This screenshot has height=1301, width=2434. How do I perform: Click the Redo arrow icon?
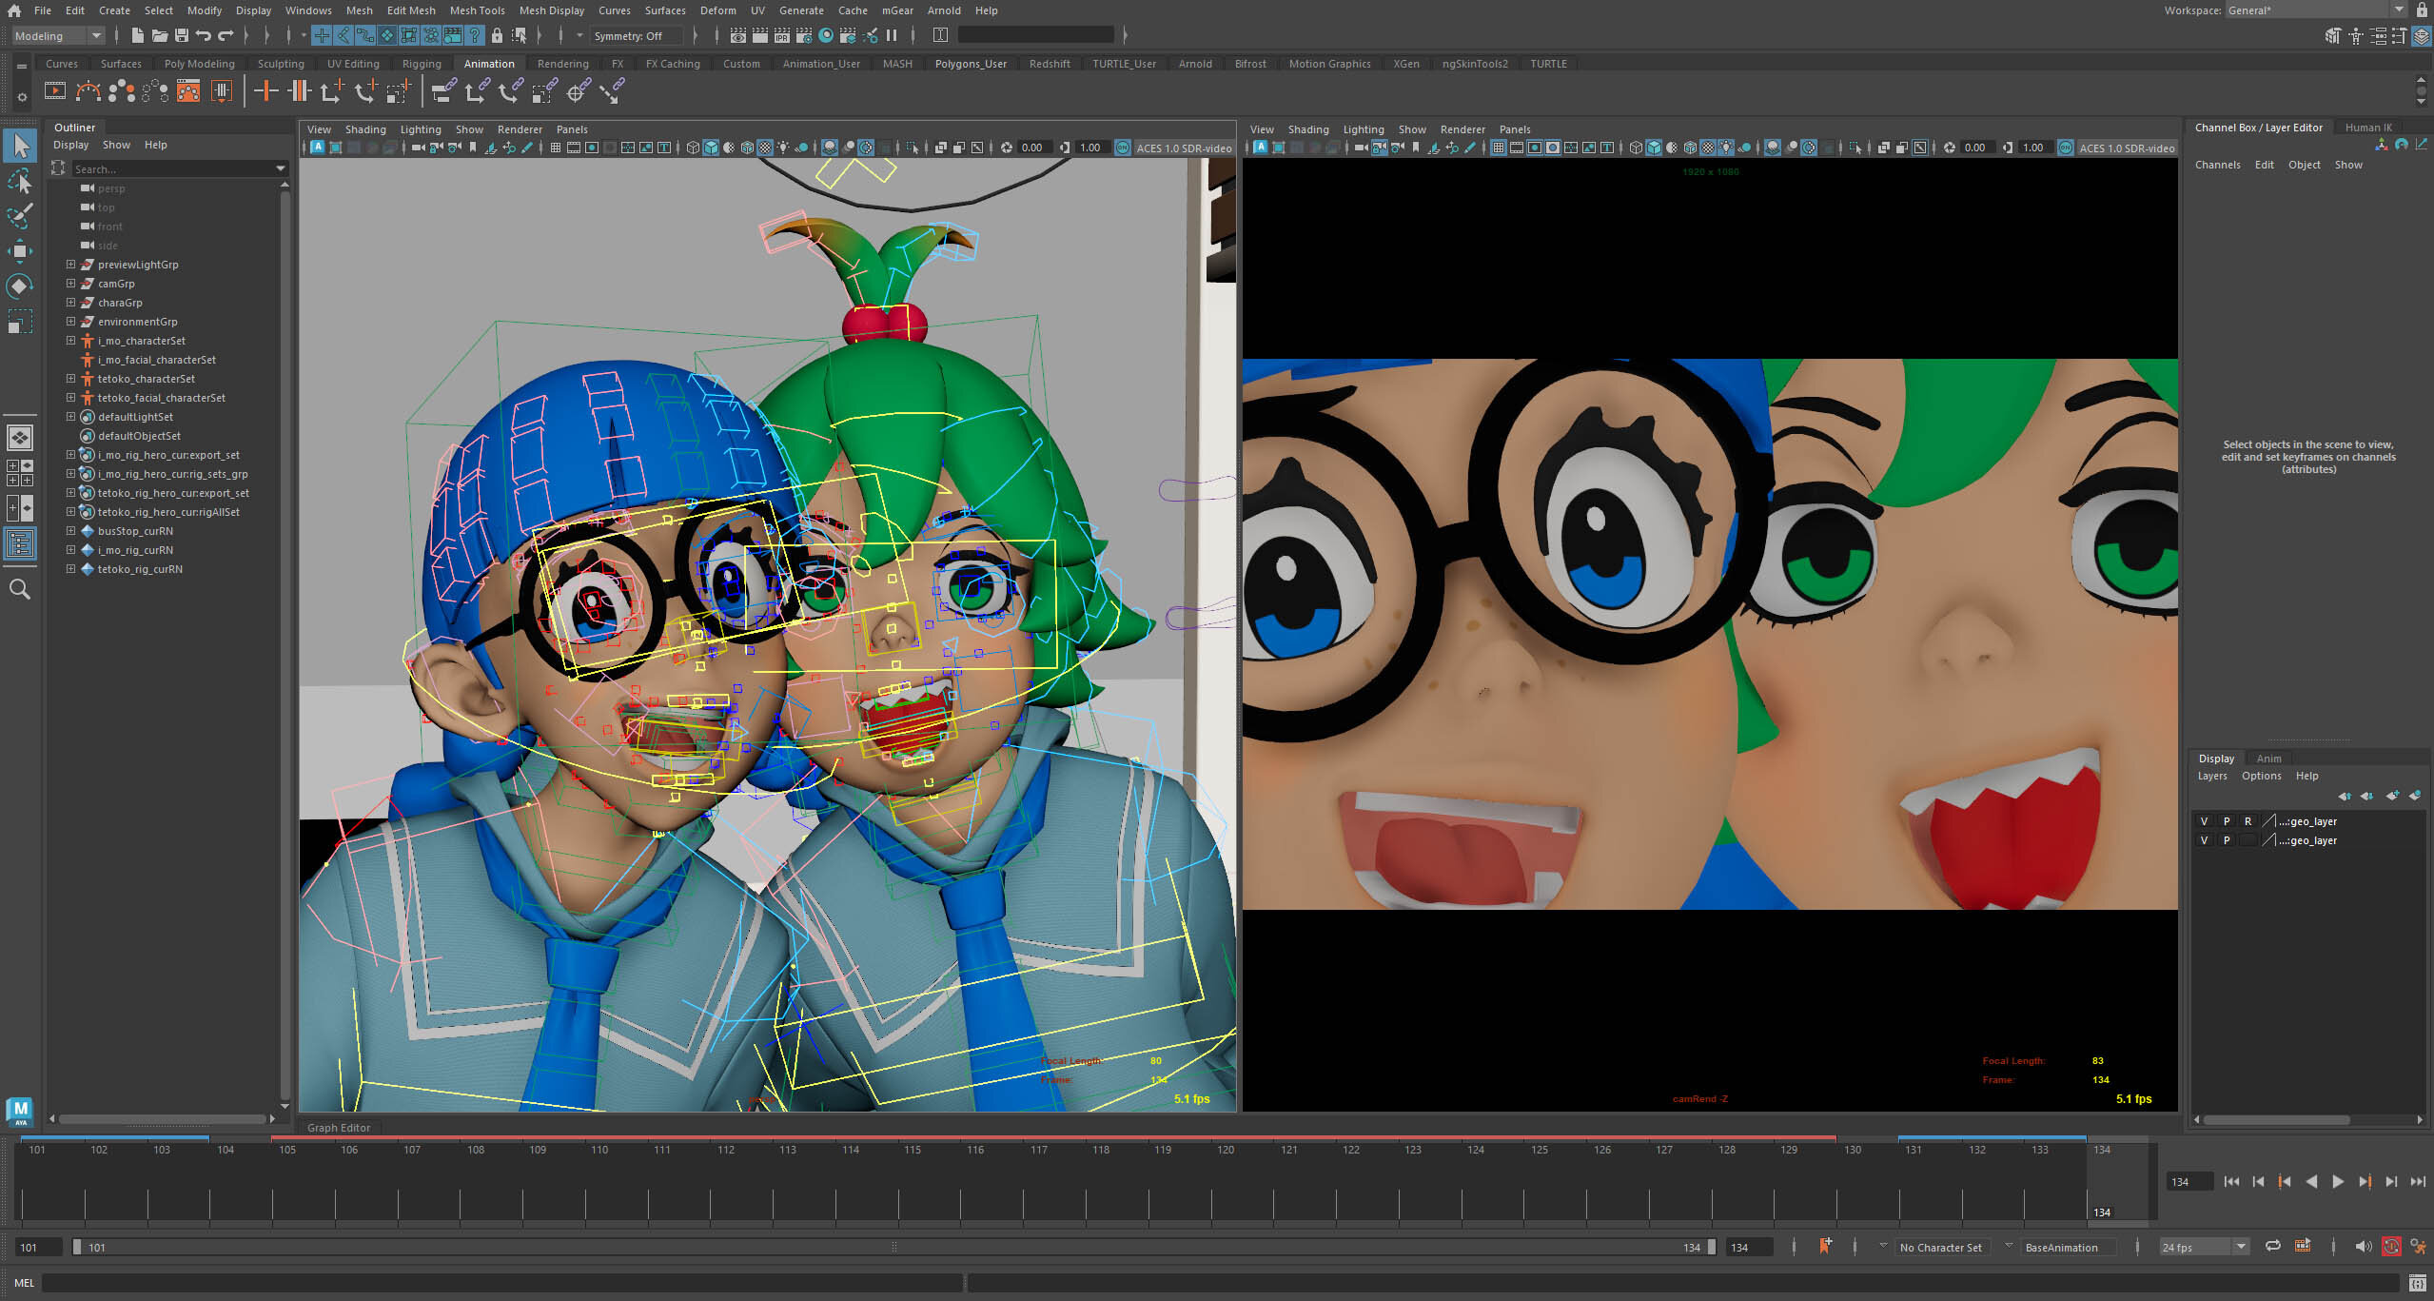tap(226, 35)
